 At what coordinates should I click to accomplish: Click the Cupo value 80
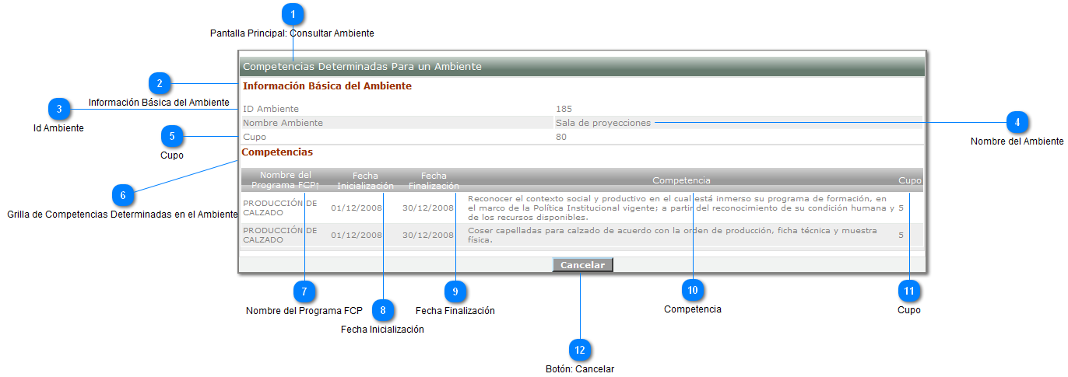(x=561, y=137)
